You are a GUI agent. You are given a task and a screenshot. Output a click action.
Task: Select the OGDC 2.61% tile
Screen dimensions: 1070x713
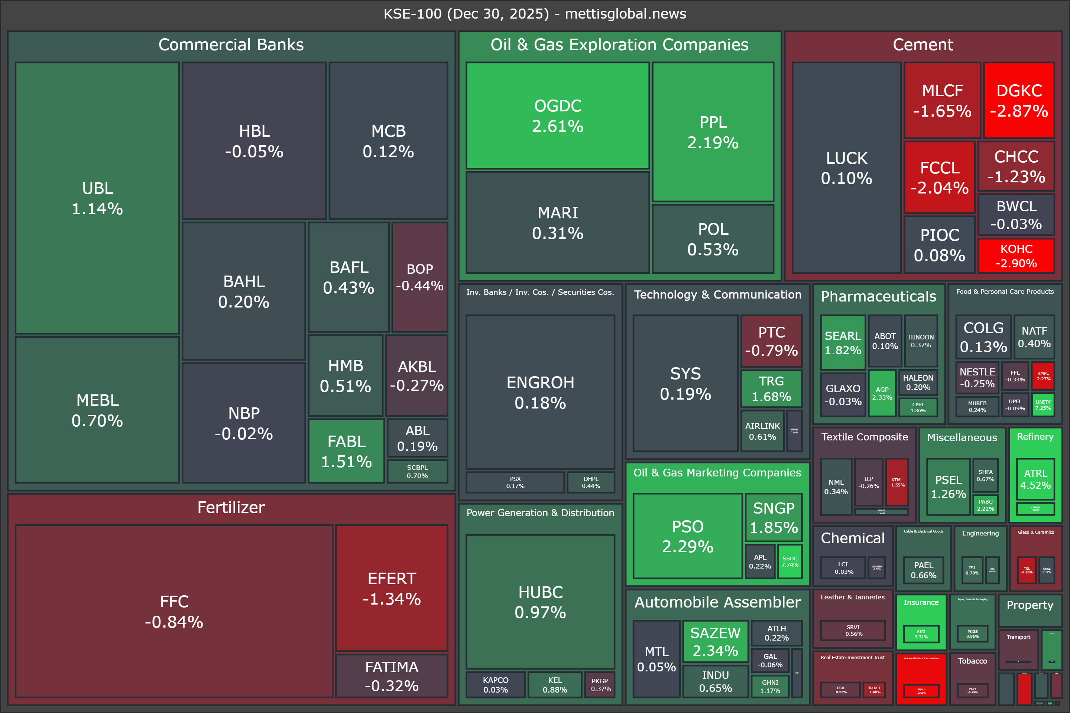click(x=557, y=115)
